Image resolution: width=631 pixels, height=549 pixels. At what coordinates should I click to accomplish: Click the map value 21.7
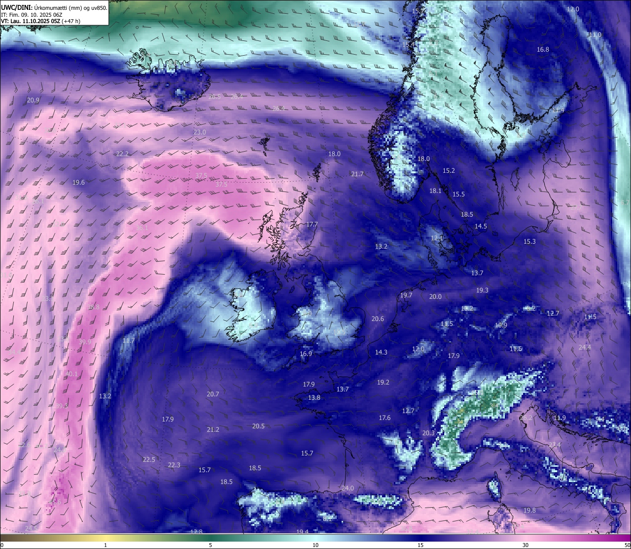[357, 174]
